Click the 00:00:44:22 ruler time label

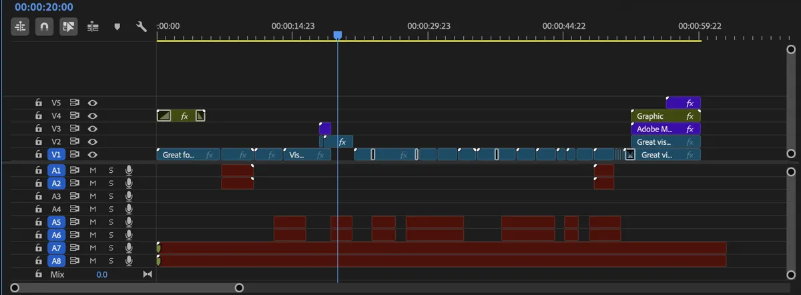tap(564, 26)
